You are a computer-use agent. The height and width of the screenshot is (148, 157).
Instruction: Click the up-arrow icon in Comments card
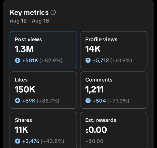pyautogui.click(x=88, y=101)
